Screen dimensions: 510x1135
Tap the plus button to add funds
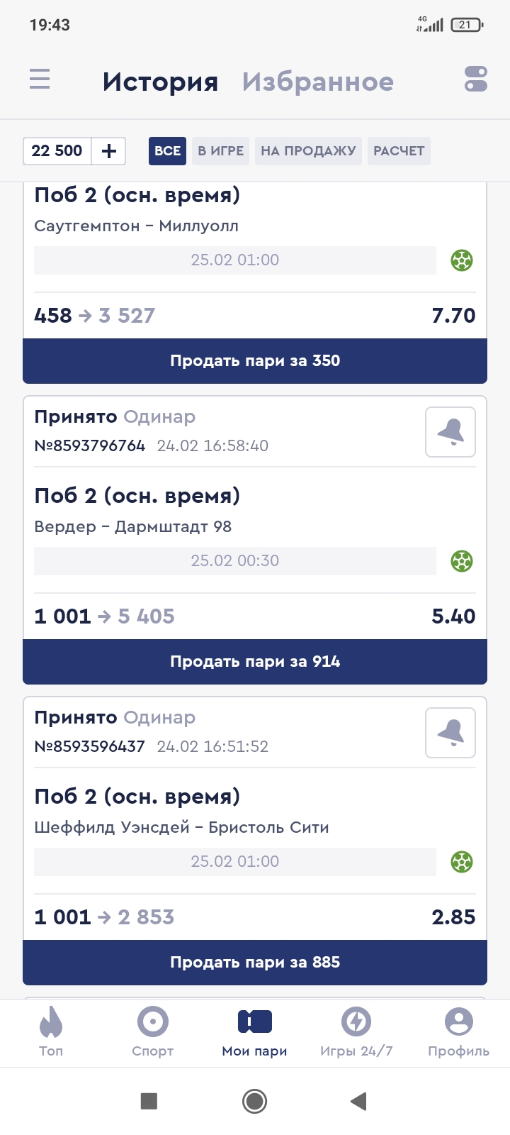point(109,151)
